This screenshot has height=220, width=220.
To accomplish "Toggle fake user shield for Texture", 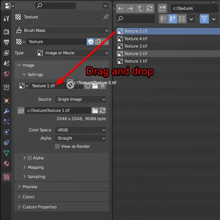I will [x=90, y=42].
